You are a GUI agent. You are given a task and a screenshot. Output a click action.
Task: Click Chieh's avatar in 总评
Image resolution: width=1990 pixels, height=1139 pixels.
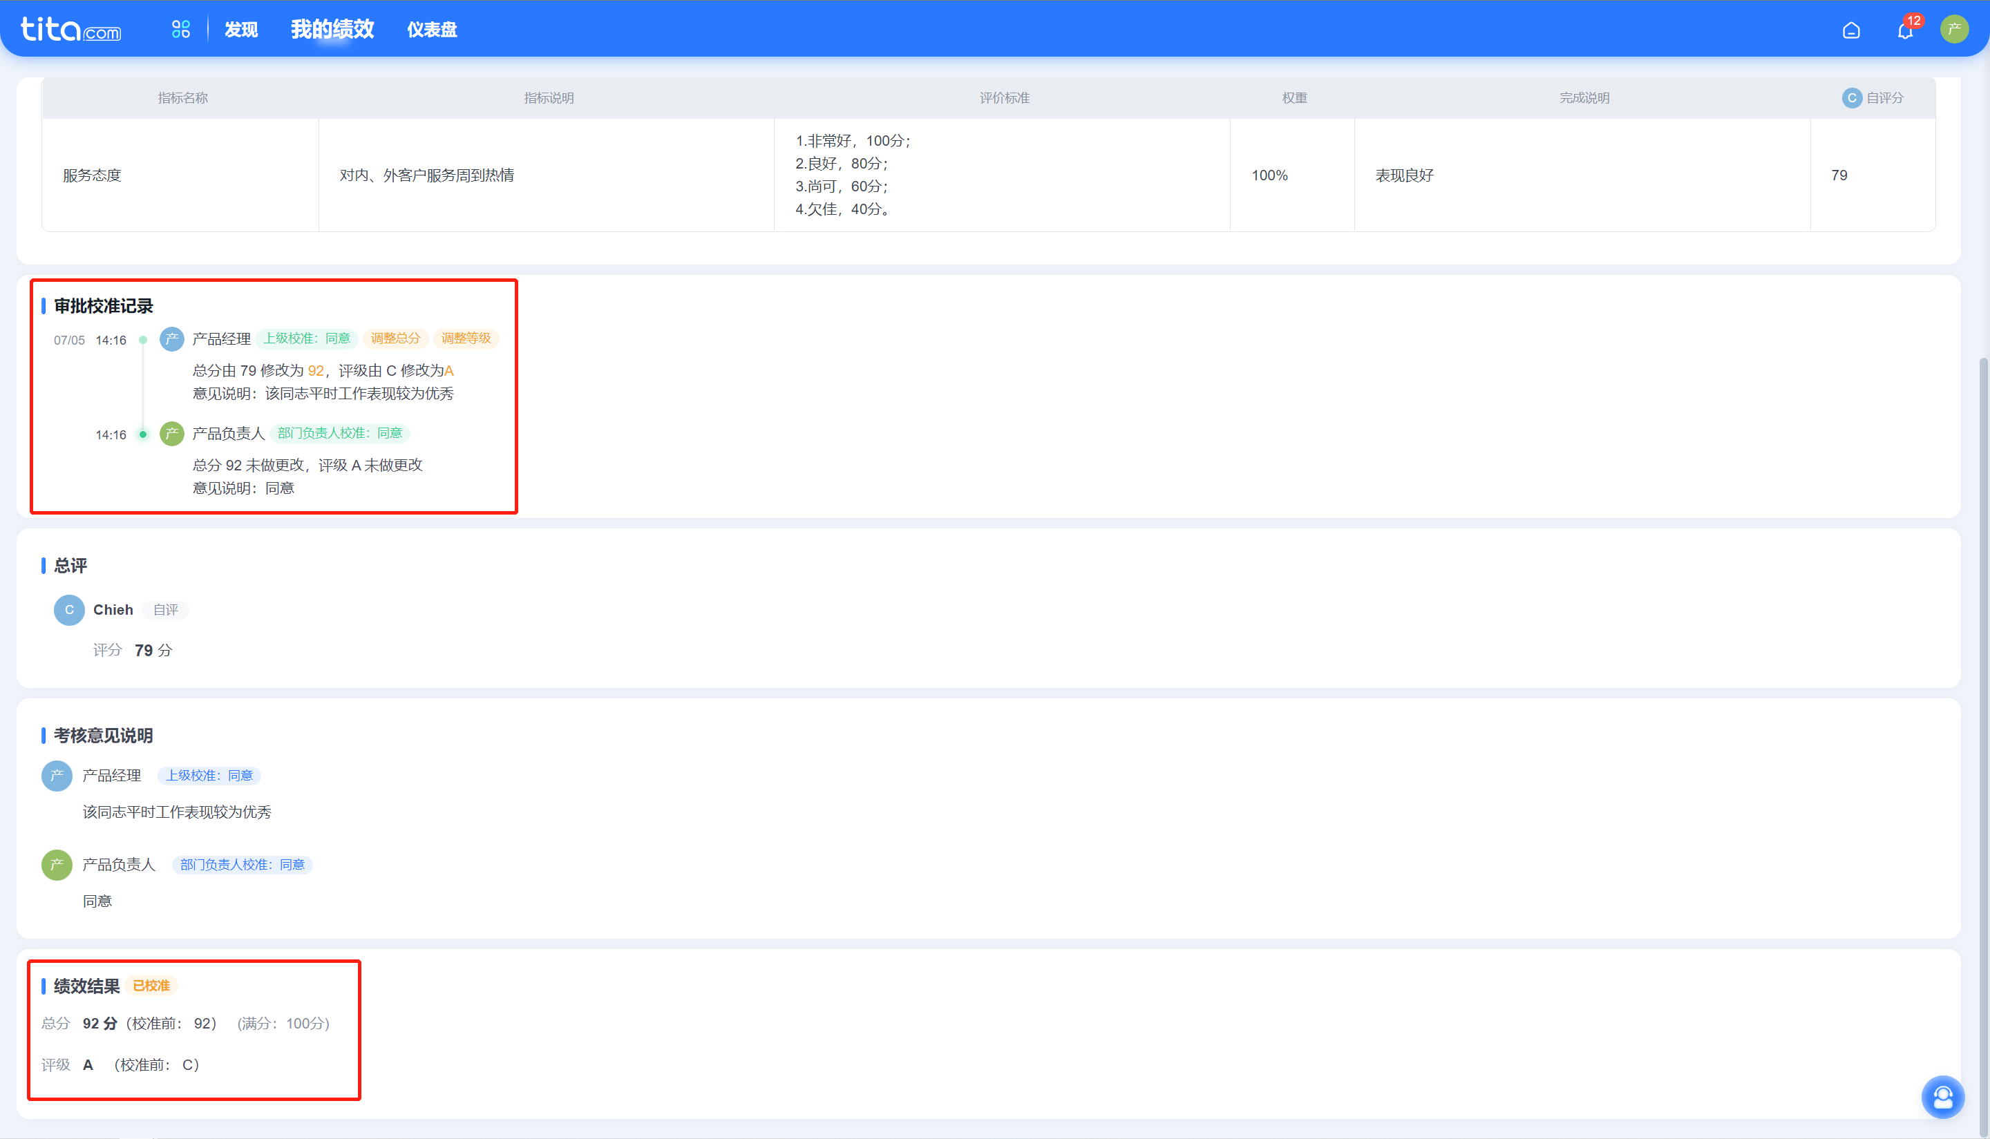click(x=69, y=610)
